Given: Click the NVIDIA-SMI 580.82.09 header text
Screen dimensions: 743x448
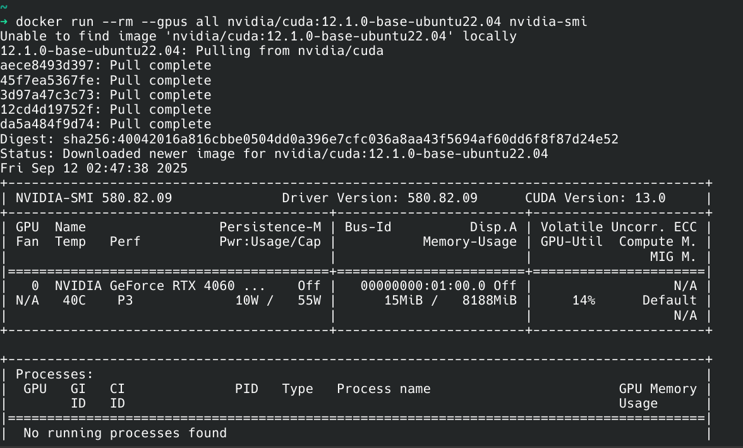Looking at the screenshot, I should pos(94,198).
